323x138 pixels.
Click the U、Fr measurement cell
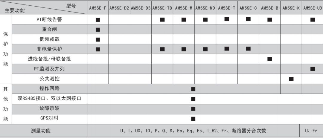(311, 131)
